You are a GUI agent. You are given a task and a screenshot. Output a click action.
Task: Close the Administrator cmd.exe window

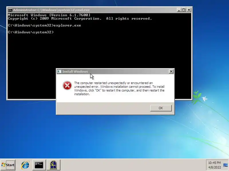coord(189,10)
